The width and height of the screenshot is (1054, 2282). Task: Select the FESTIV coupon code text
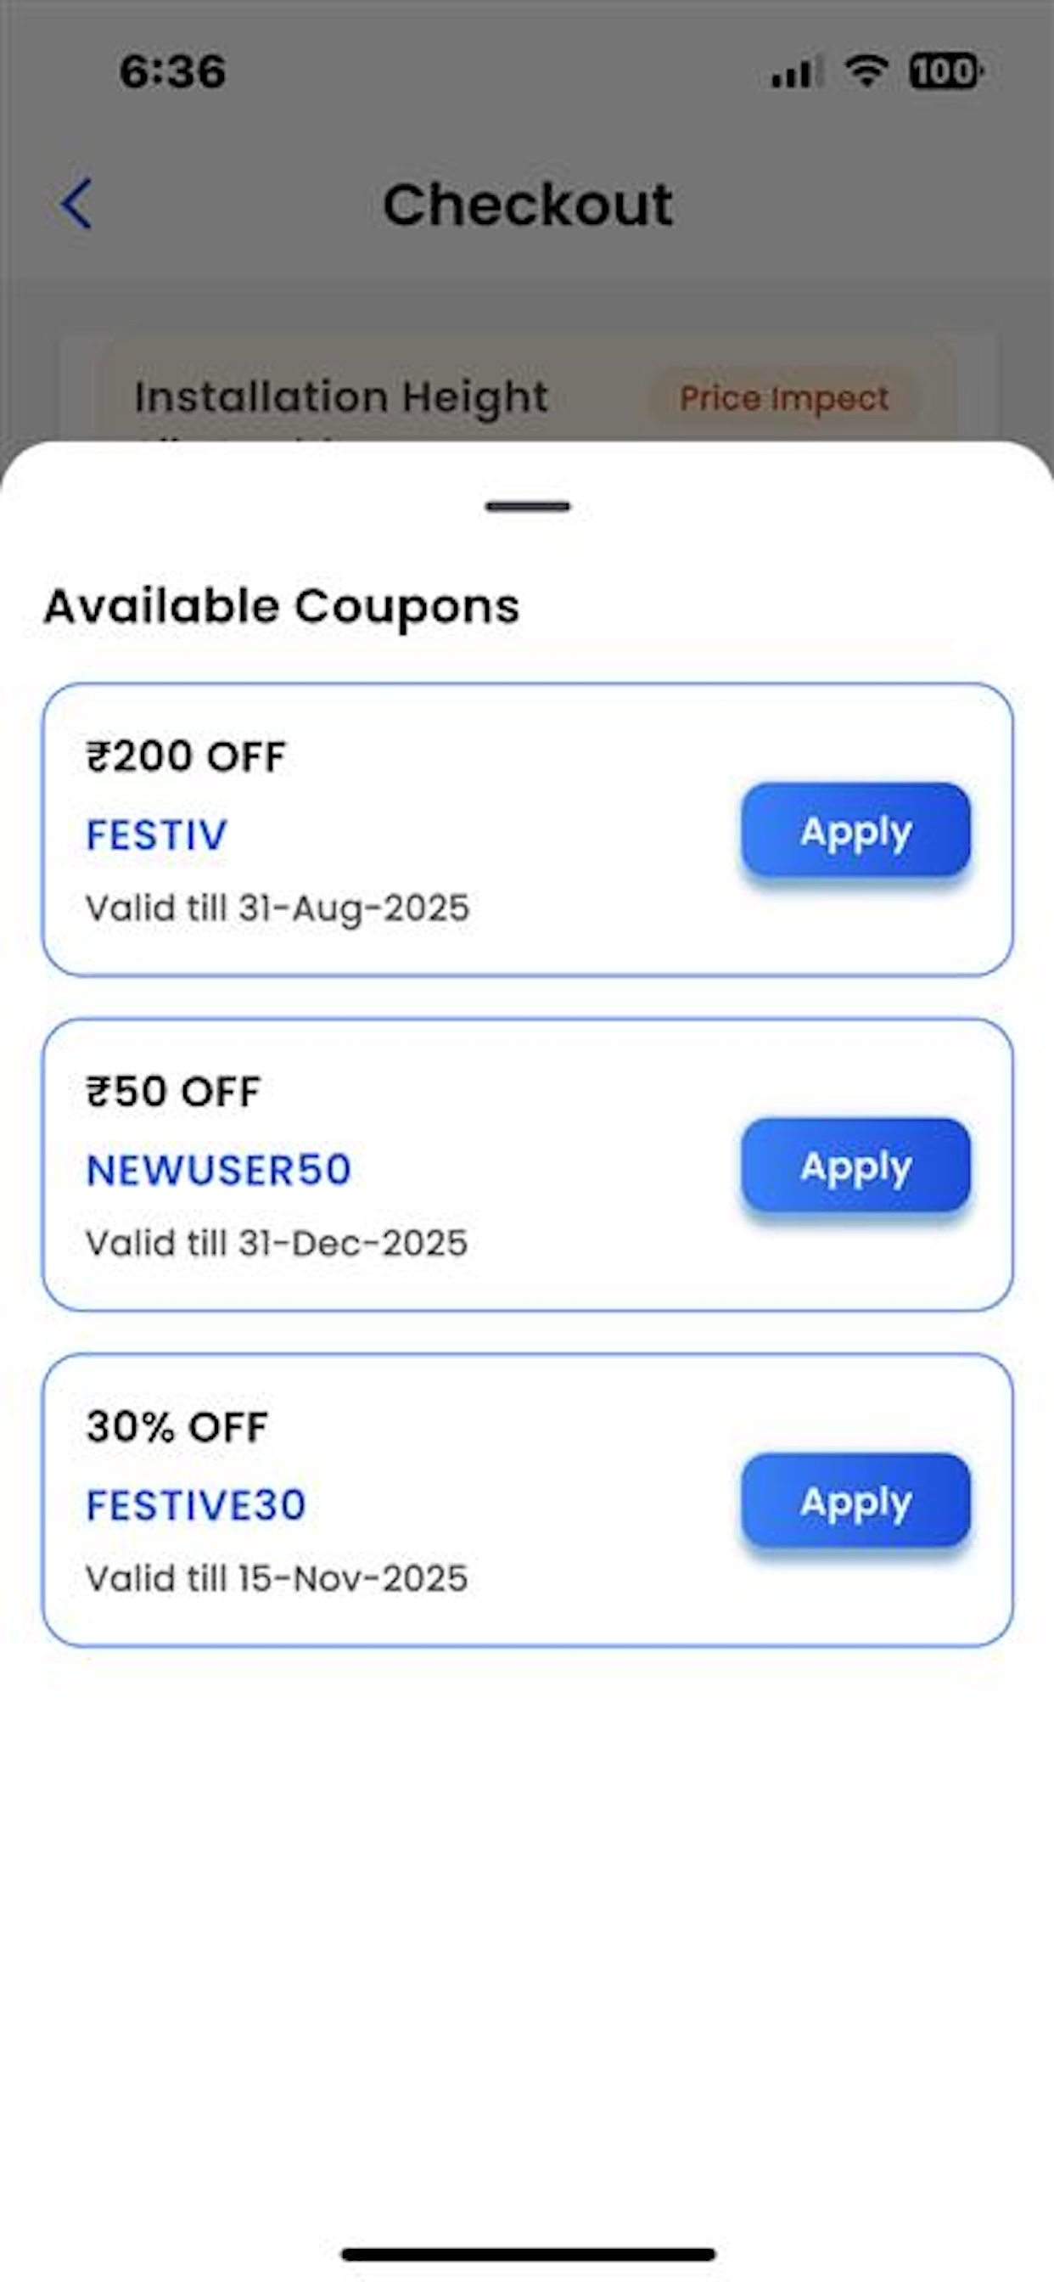[x=157, y=835]
